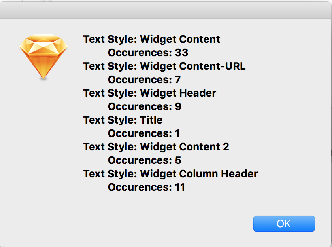Click the dialog's gray title bar

pos(166,10)
